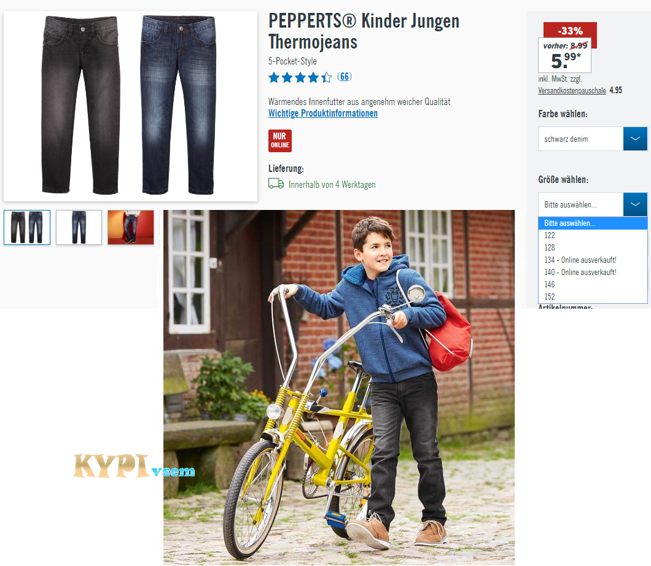Image resolution: width=651 pixels, height=566 pixels.
Task: Select the sold-out size 140 option
Action: (x=593, y=272)
